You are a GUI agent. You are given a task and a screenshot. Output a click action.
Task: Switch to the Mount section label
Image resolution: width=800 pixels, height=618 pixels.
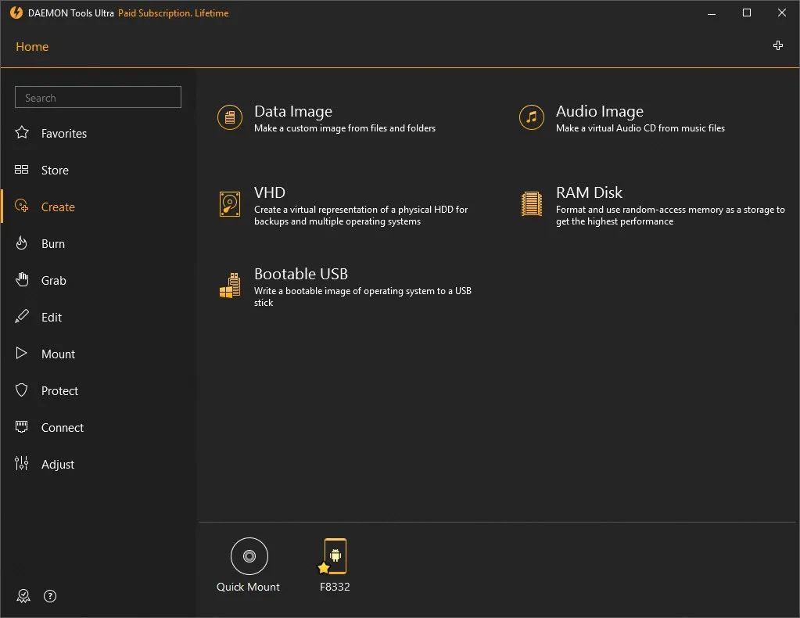[58, 354]
